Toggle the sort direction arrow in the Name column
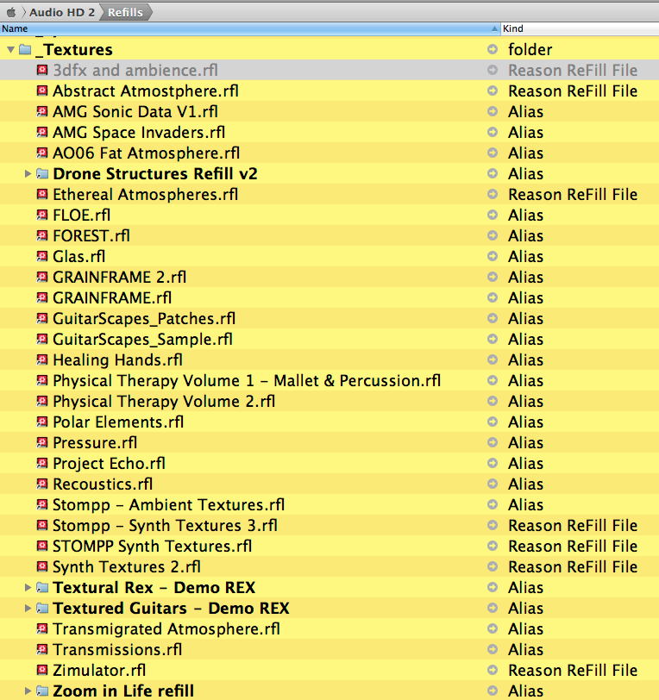Screen dimensions: 659x700 pyautogui.click(x=494, y=28)
